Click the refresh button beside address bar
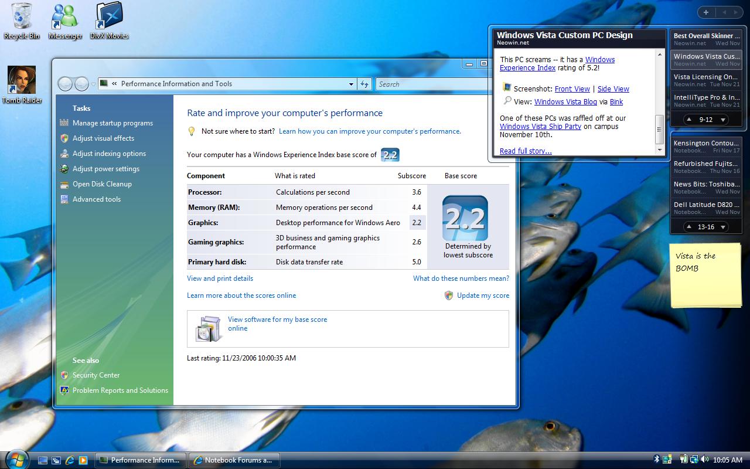 click(364, 84)
